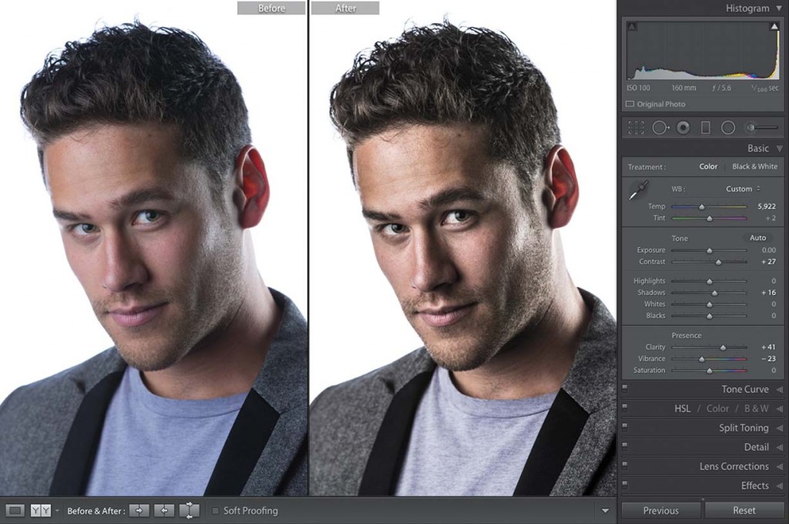Switch to Loupe view in the toolbar
Image resolution: width=789 pixels, height=524 pixels.
coord(13,510)
